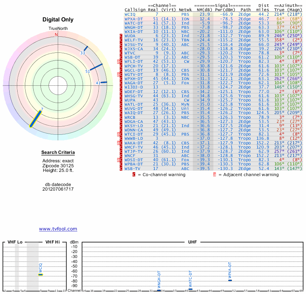Select the channel 7 bar on the radar plot

click(x=37, y=118)
